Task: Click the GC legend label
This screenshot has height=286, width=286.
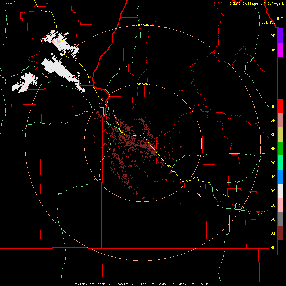Action: 273,219
